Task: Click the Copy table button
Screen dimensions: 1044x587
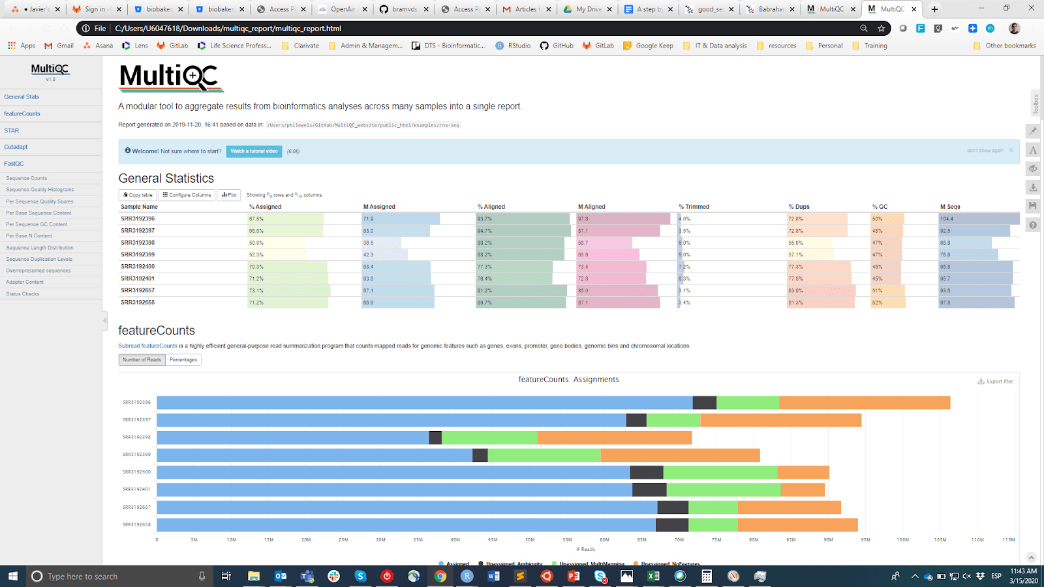Action: point(136,194)
